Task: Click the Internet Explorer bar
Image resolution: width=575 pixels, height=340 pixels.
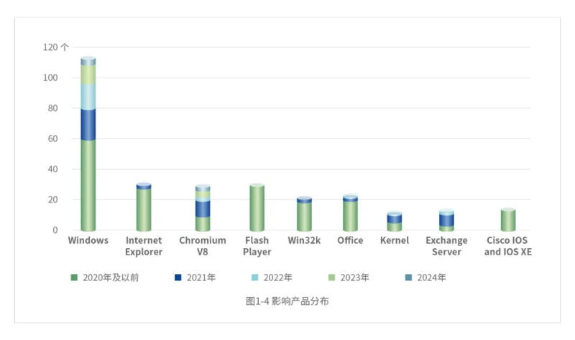Action: [144, 209]
